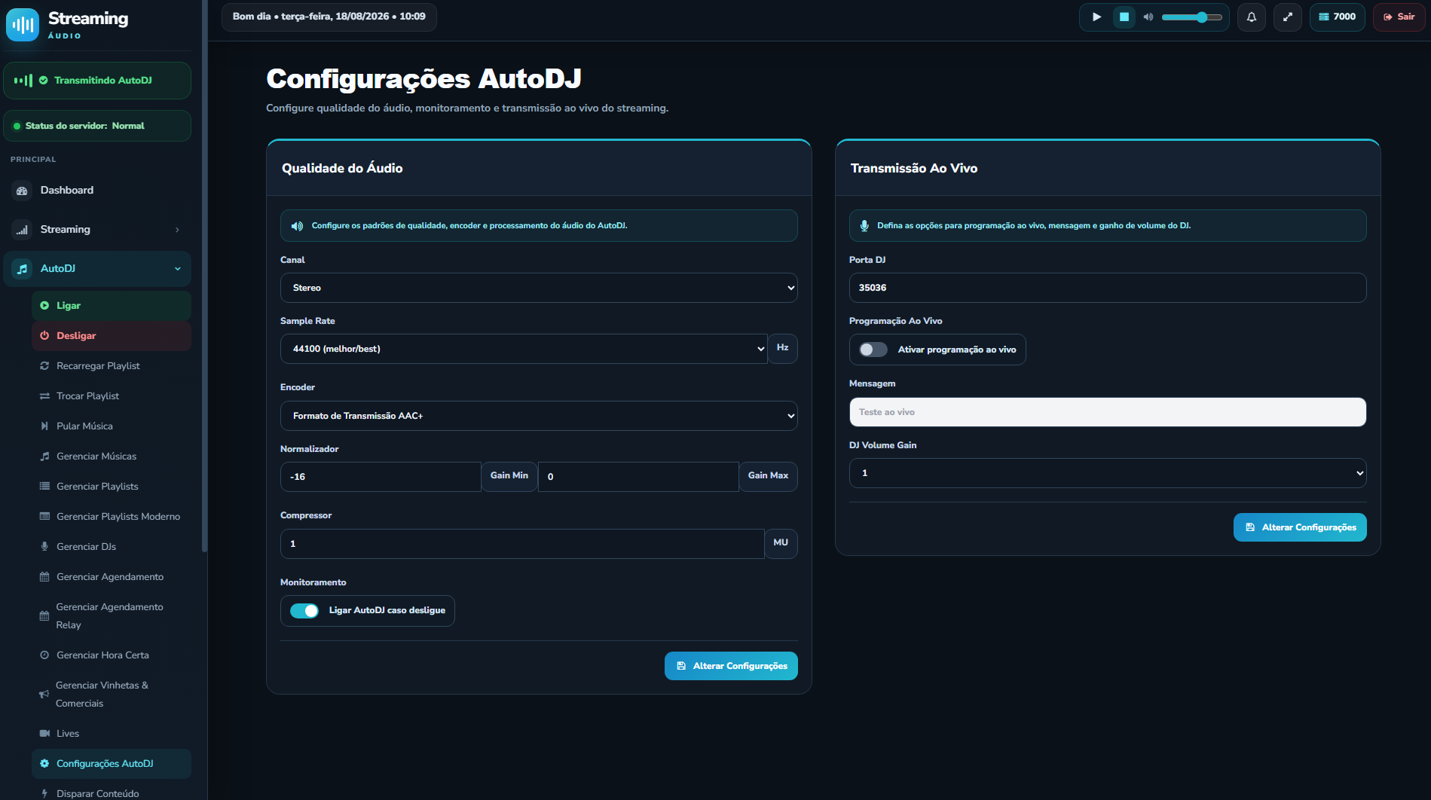Image resolution: width=1431 pixels, height=800 pixels.
Task: Toggle Ligar AutoDJ caso desligue switch
Action: tap(305, 611)
